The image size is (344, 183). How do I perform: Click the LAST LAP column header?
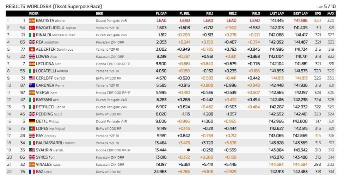tap(277, 14)
